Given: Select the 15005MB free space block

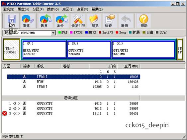Looking at the screenshot, I should pos(12,49).
